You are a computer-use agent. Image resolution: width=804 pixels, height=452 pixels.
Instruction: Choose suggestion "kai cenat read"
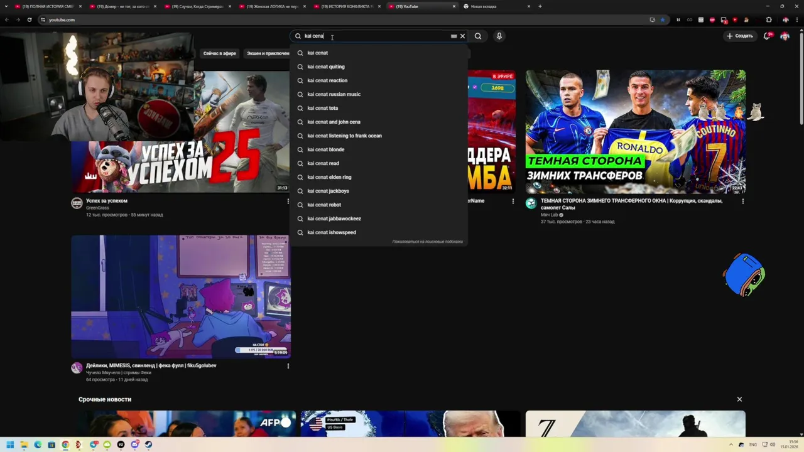[379, 163]
